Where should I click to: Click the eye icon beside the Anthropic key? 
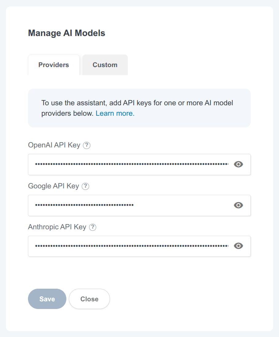(238, 246)
